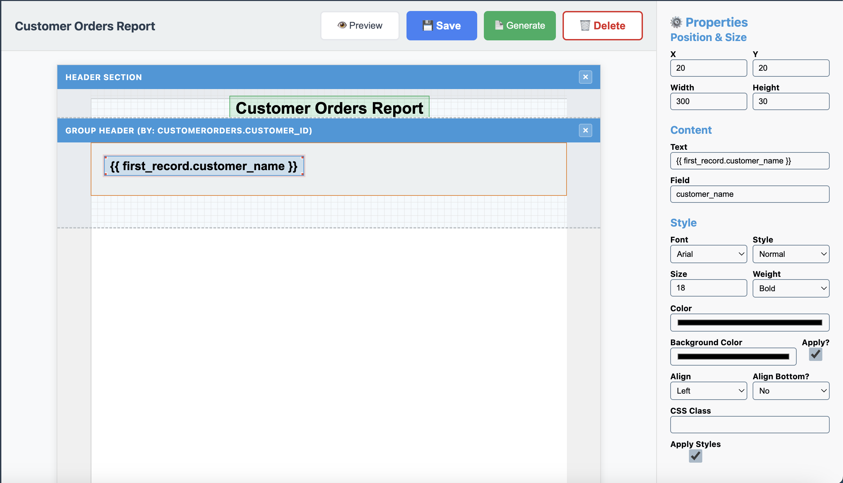Open the Font dropdown showing Arial
Viewport: 843px width, 483px height.
709,254
